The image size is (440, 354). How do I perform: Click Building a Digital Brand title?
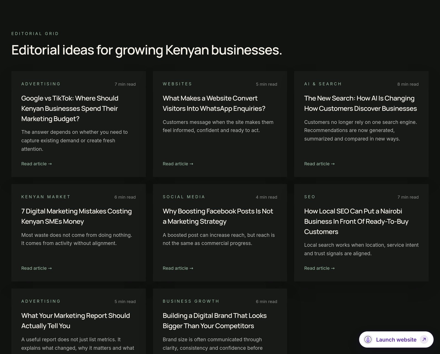coord(215,321)
